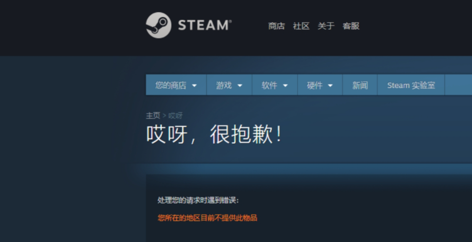Expand the 硬件 dropdown arrow
The height and width of the screenshot is (242, 472).
[330, 86]
